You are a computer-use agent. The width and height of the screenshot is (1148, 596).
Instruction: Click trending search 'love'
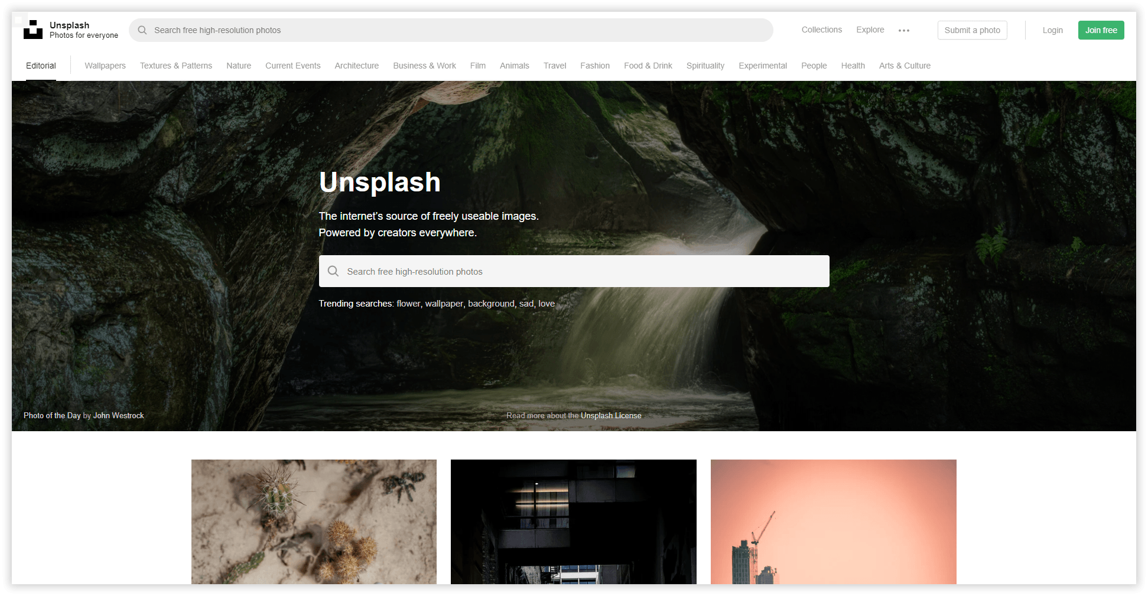pyautogui.click(x=547, y=304)
